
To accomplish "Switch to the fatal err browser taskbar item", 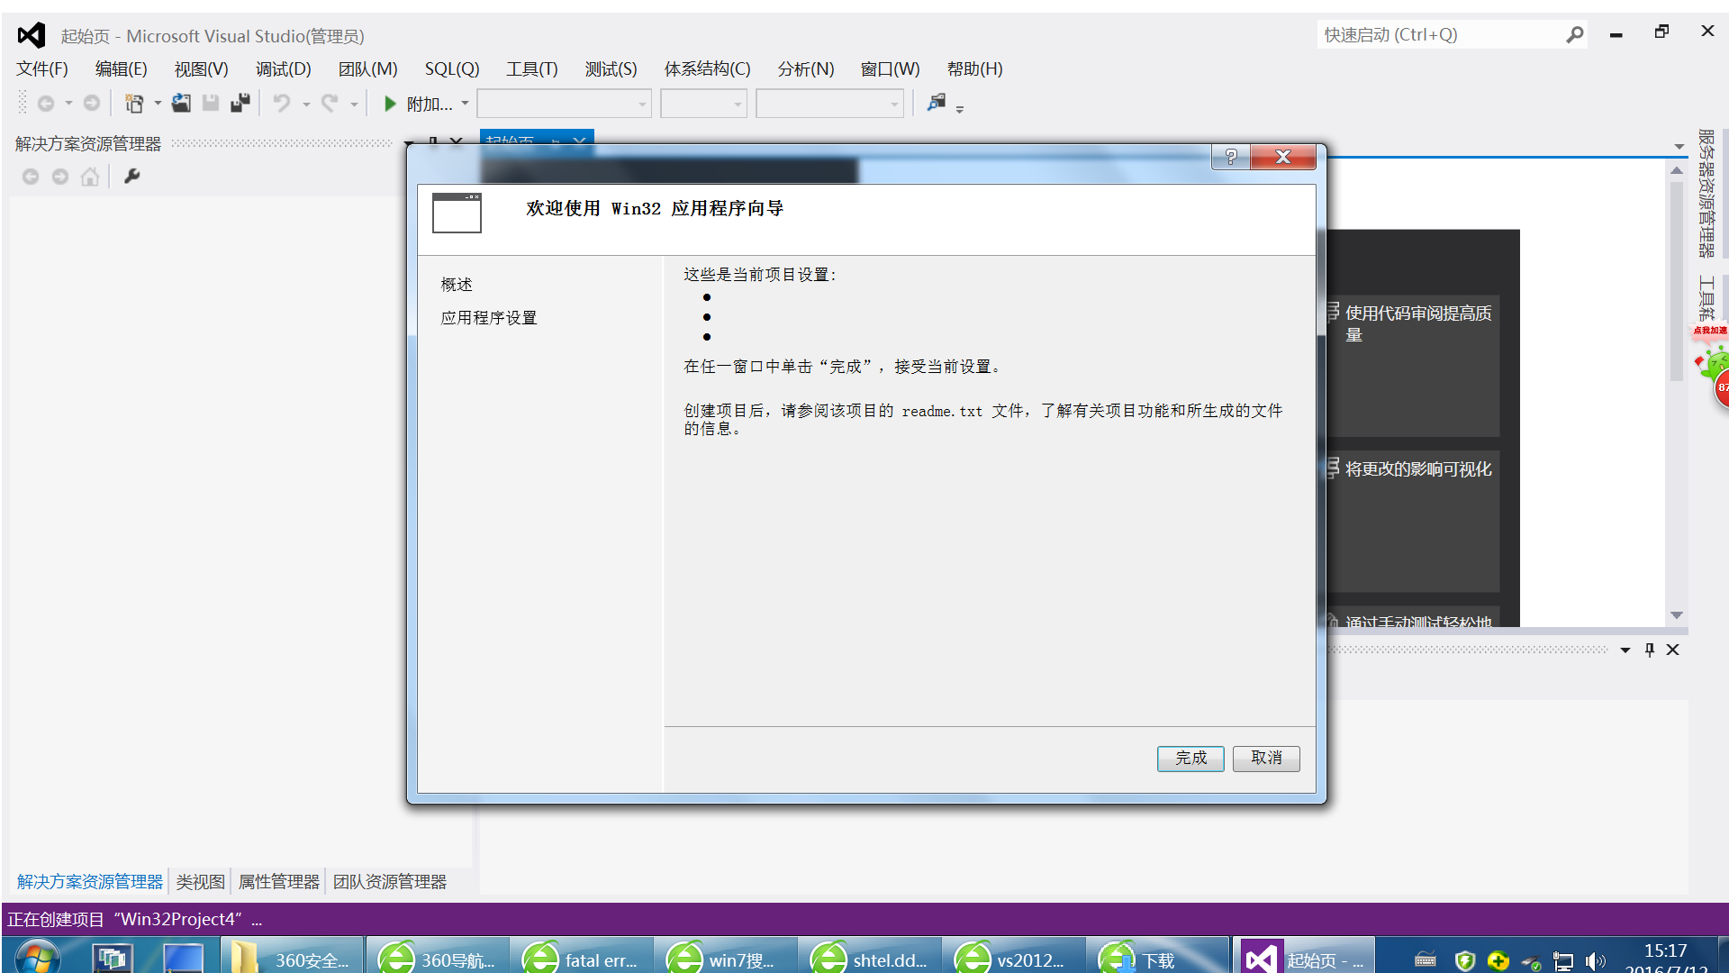I will 582,956.
